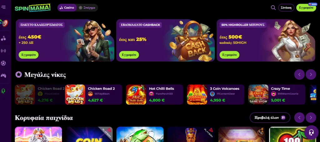Screen dimensions: 320x142
Task: Advance the top games carousel right arrow
Action: 311,118
